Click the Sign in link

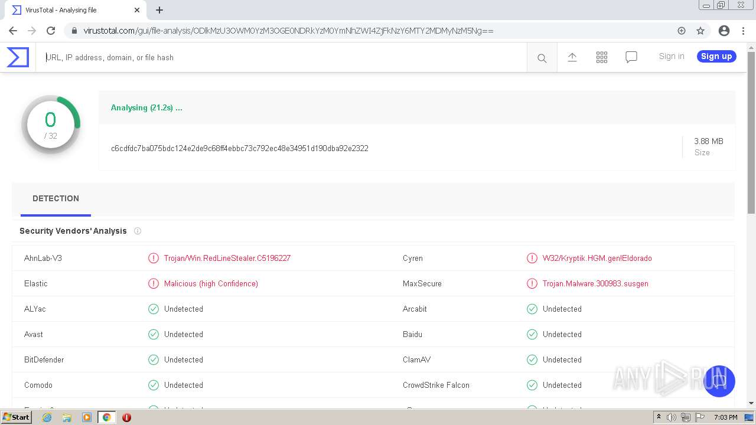(x=672, y=57)
